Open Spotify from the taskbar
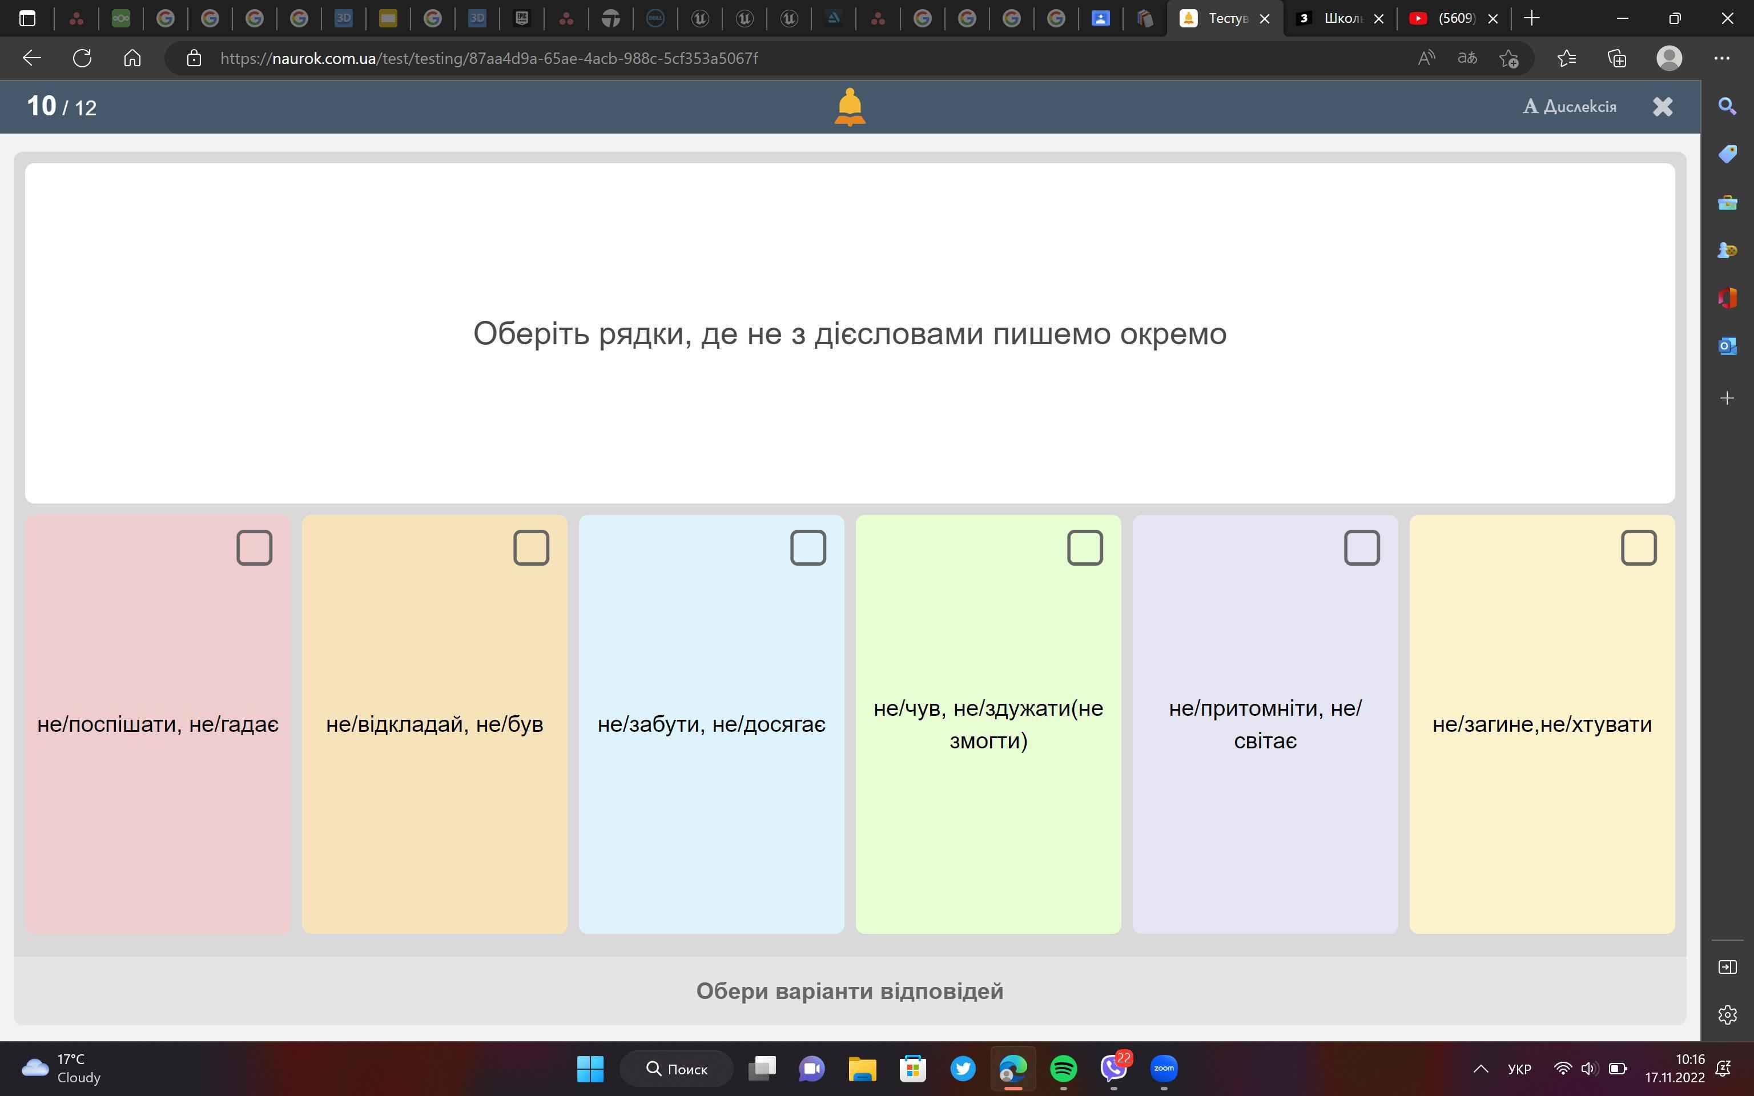Image resolution: width=1754 pixels, height=1096 pixels. pyautogui.click(x=1063, y=1067)
